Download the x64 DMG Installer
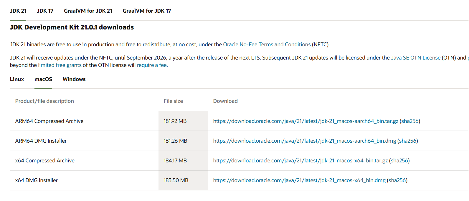 (x=299, y=180)
